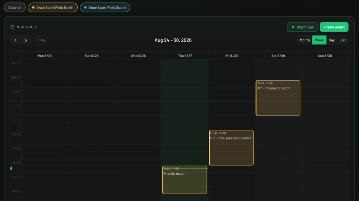The height and width of the screenshot is (201, 359).
Task: Select the Mon 8/24 column header
Action: [45, 56]
